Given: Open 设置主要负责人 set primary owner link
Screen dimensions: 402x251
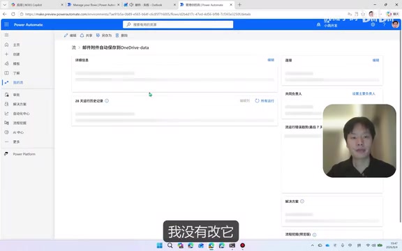Looking at the screenshot, I should tap(364, 93).
